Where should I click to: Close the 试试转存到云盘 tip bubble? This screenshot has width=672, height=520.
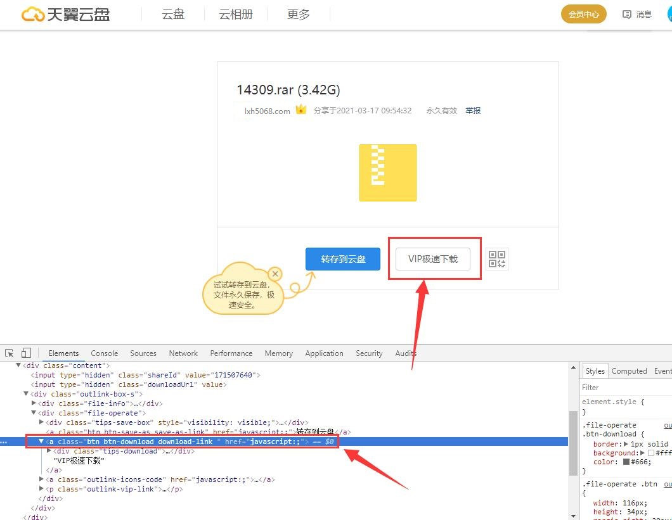coord(275,274)
